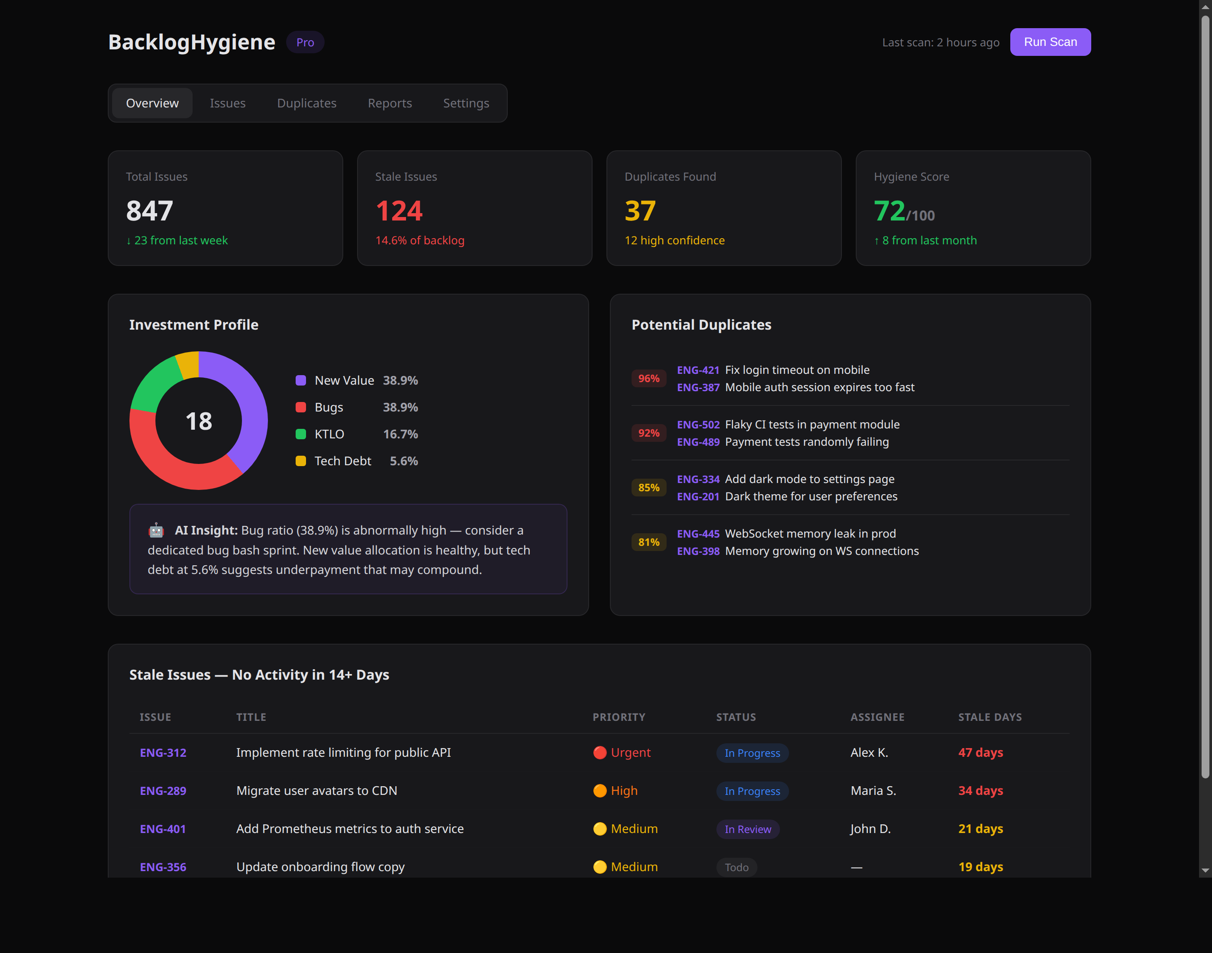The height and width of the screenshot is (953, 1212).
Task: Open duplicate issue ENG-421 link
Action: (698, 370)
